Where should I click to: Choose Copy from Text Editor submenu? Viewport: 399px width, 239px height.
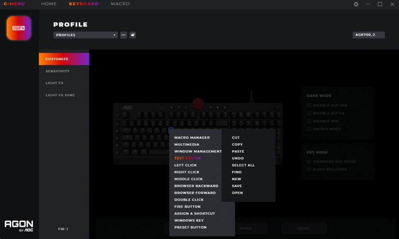click(237, 144)
